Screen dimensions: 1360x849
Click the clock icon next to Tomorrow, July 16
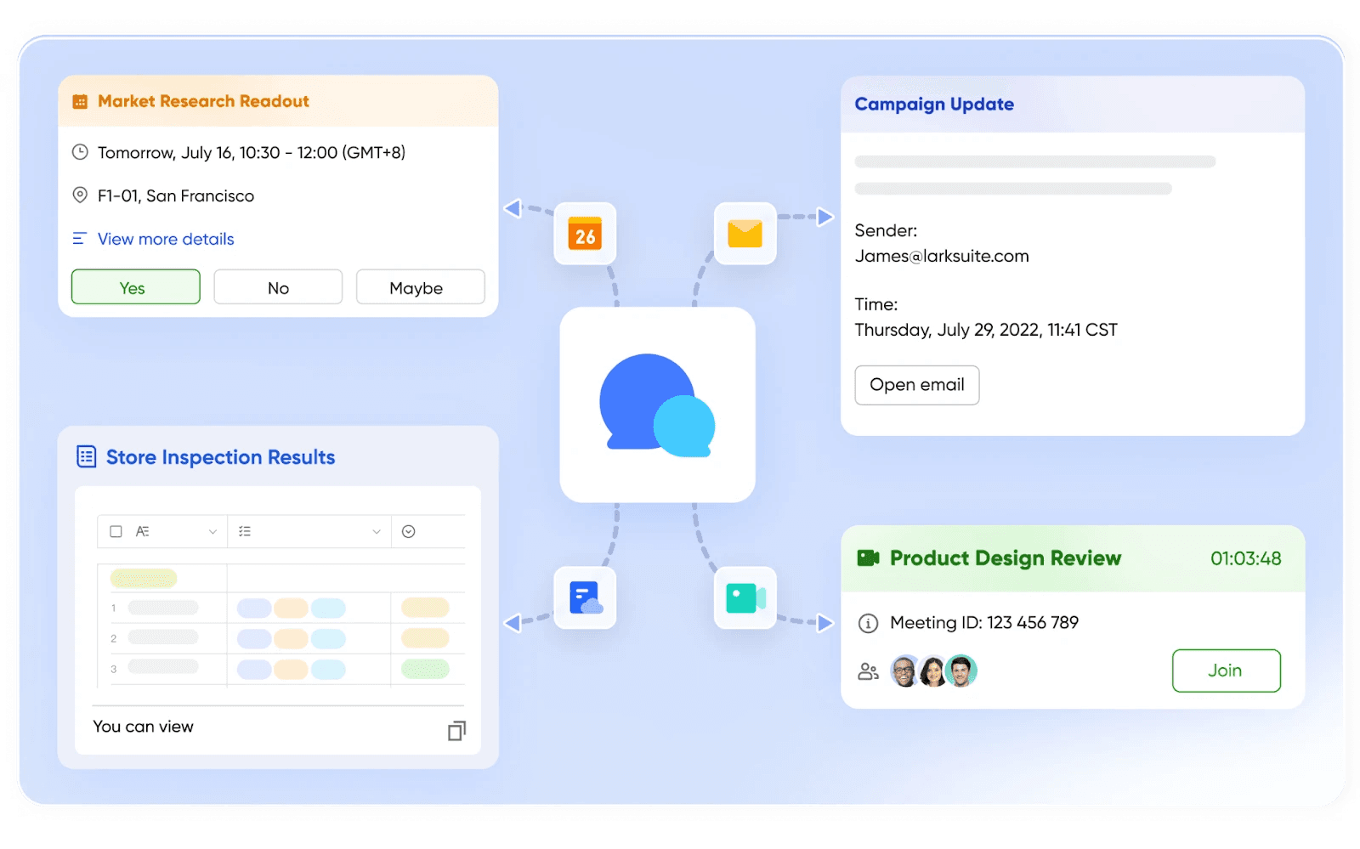tap(80, 152)
